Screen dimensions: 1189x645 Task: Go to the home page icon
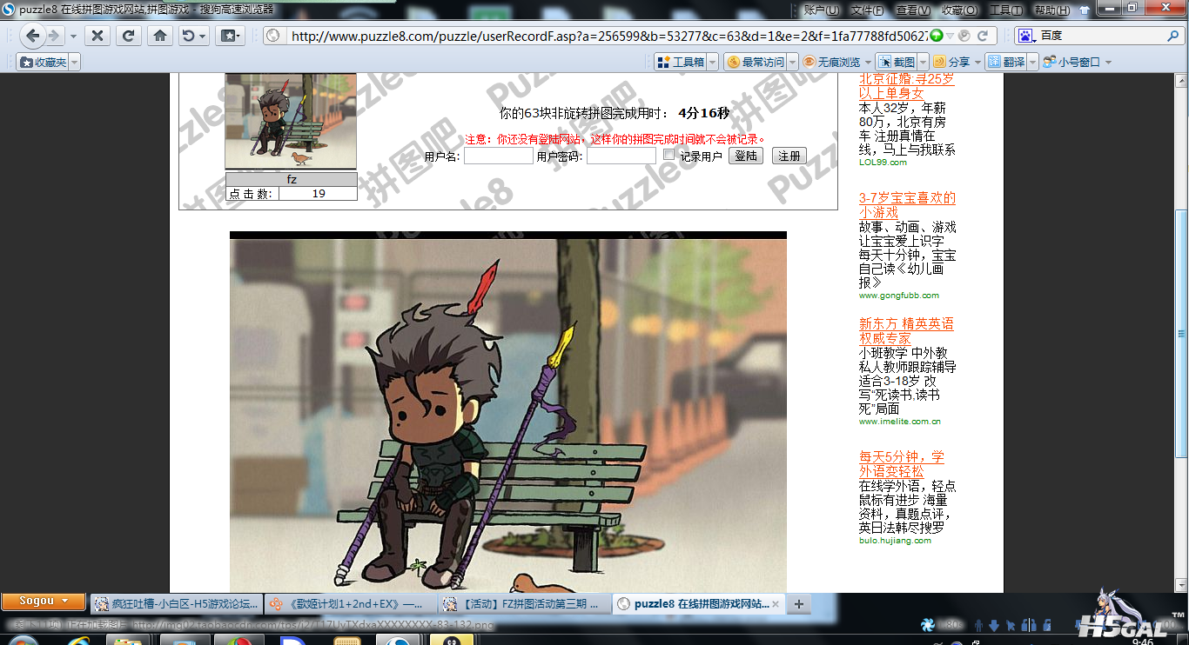click(159, 36)
